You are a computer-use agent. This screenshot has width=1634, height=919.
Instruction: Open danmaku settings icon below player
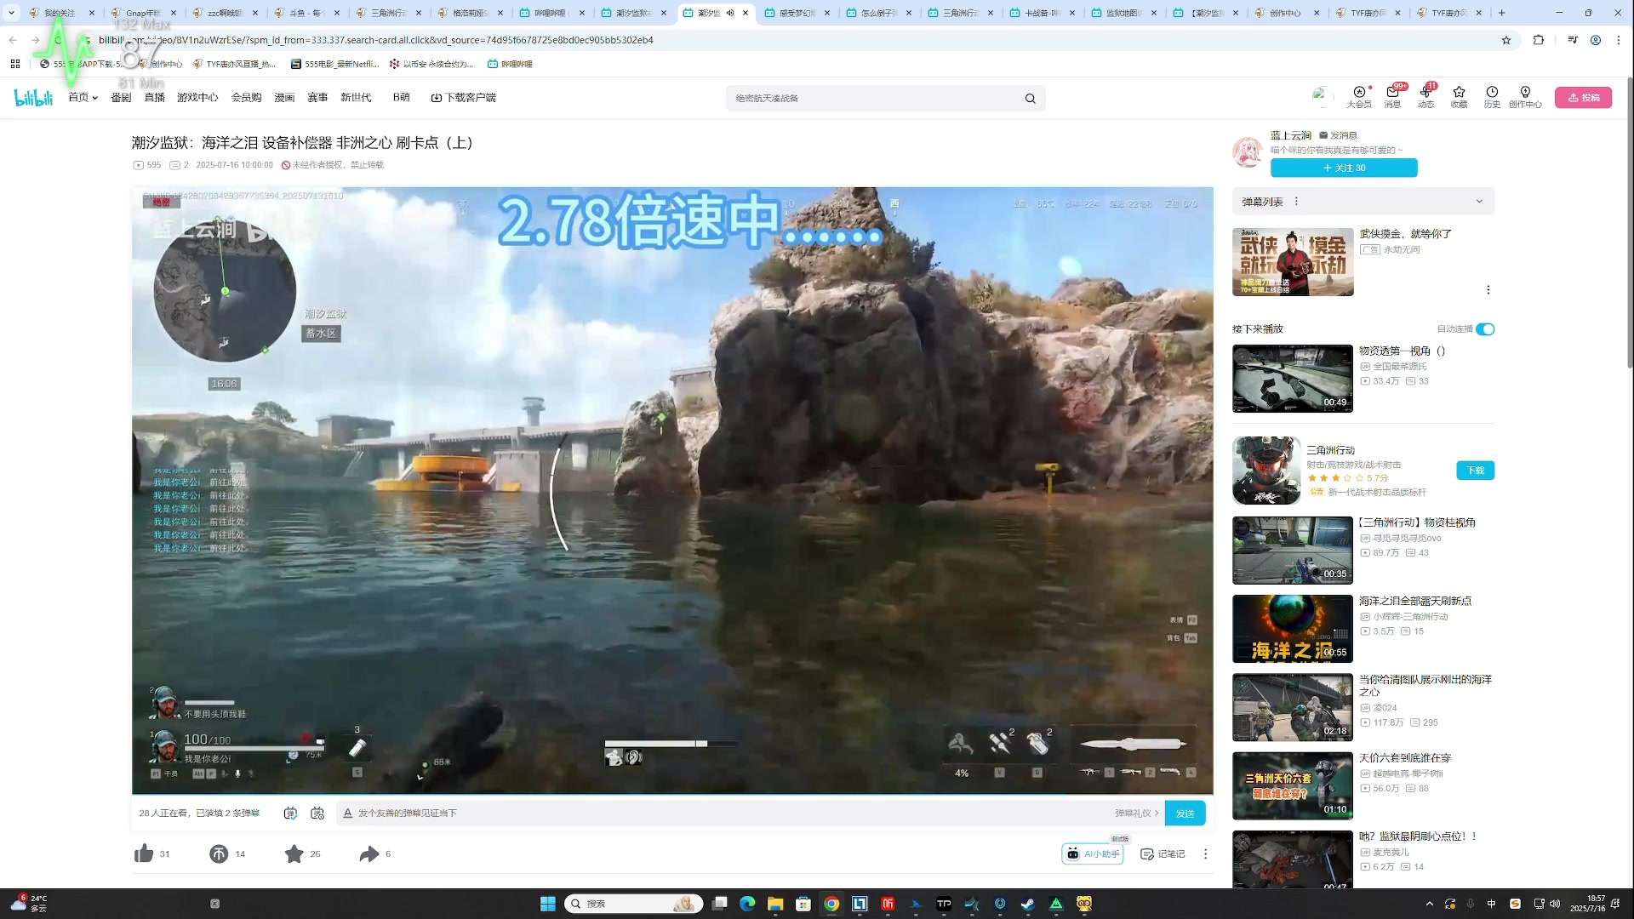(317, 813)
